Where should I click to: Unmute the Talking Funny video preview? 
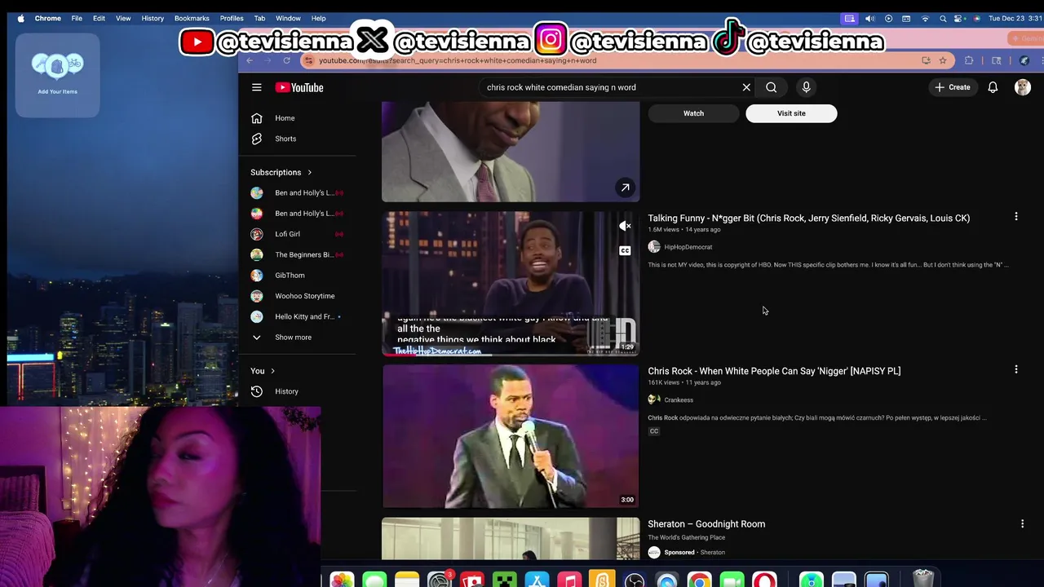pyautogui.click(x=625, y=226)
